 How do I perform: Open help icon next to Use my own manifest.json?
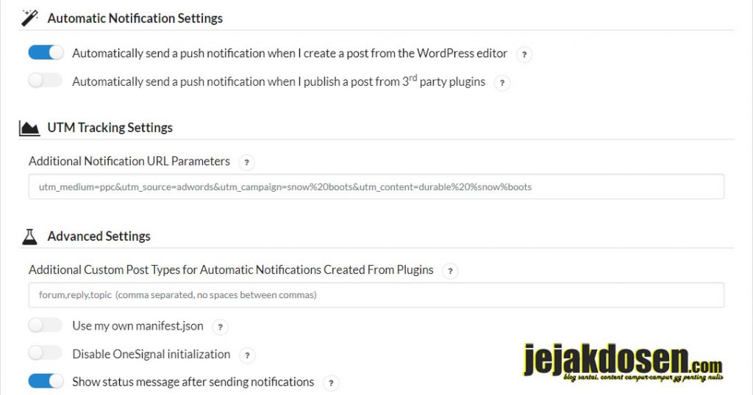[x=221, y=327]
